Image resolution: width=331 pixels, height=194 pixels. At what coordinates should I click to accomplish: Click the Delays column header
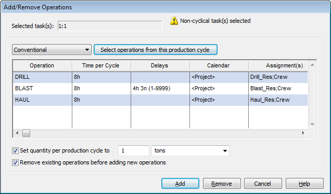tap(160, 66)
